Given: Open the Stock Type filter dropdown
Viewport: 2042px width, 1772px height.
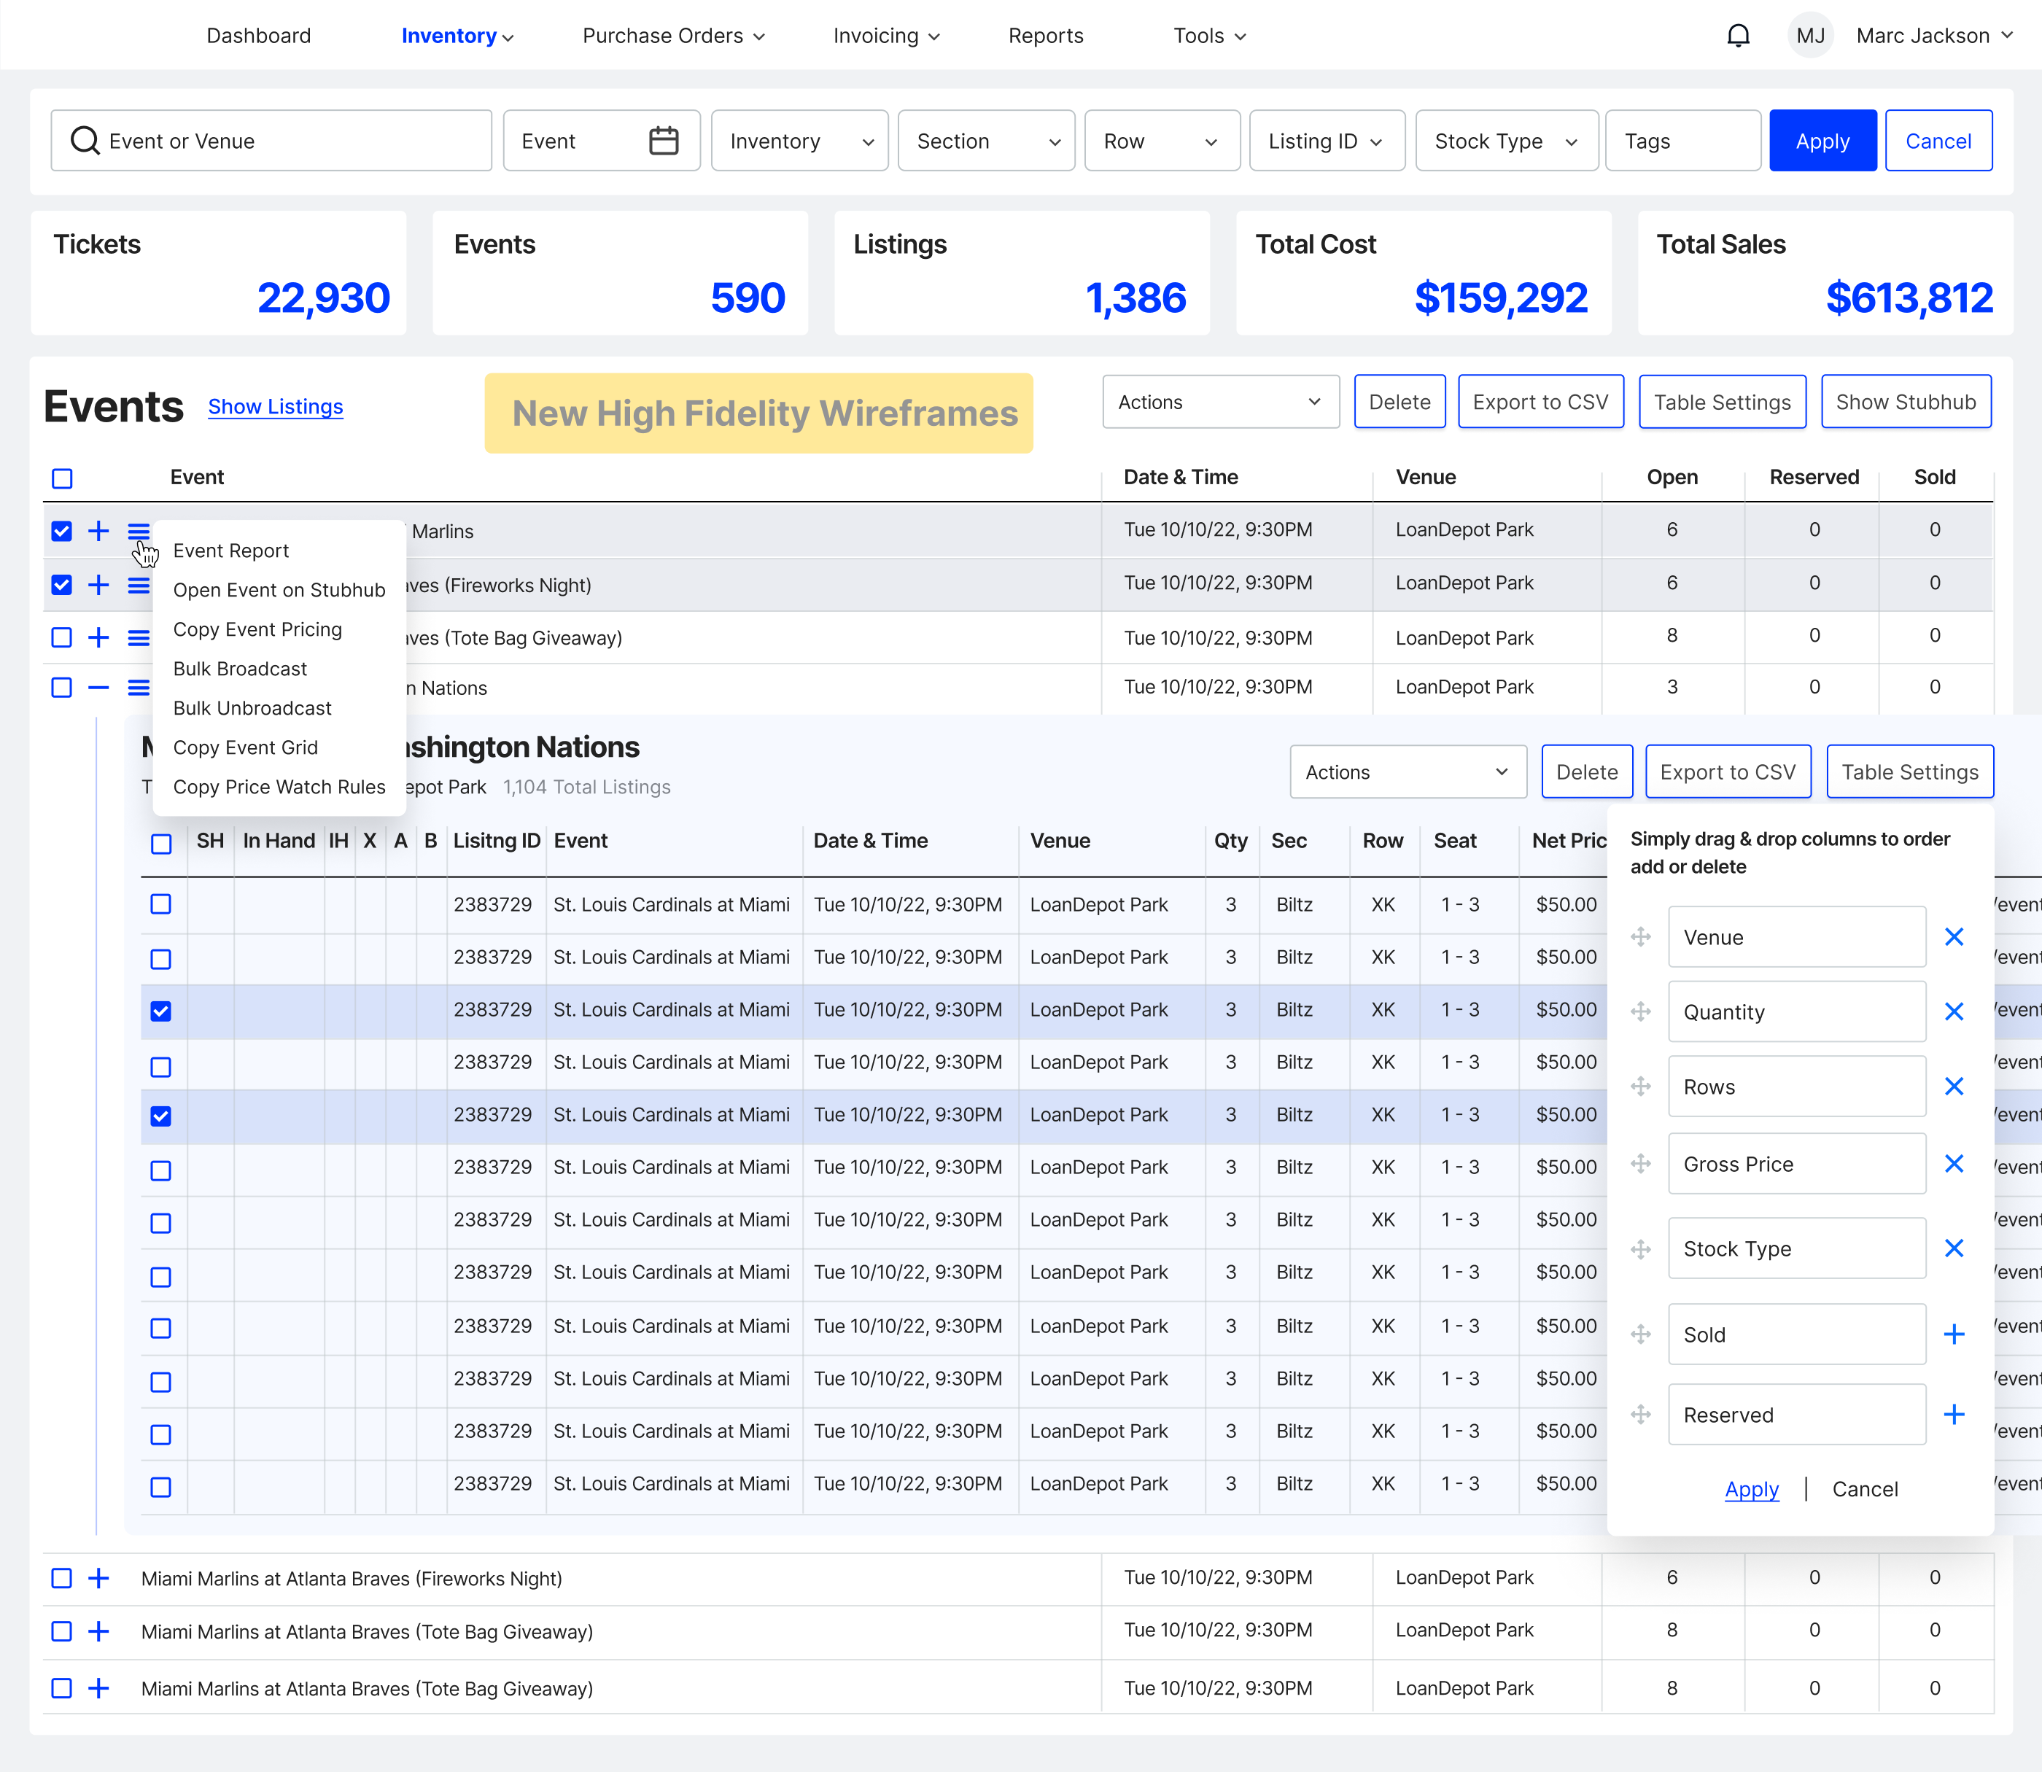Looking at the screenshot, I should 1505,141.
